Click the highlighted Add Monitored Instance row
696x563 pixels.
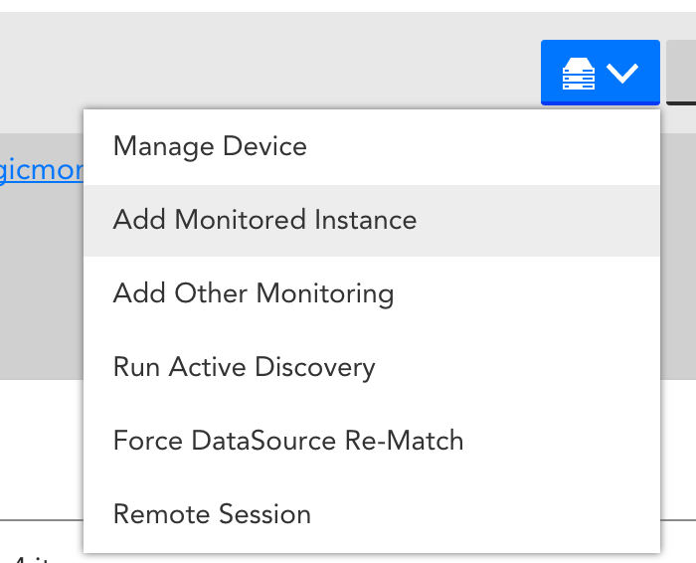[x=372, y=220]
